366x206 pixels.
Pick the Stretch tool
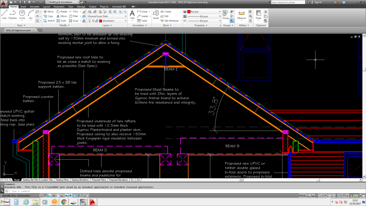pyautogui.click(x=49, y=21)
